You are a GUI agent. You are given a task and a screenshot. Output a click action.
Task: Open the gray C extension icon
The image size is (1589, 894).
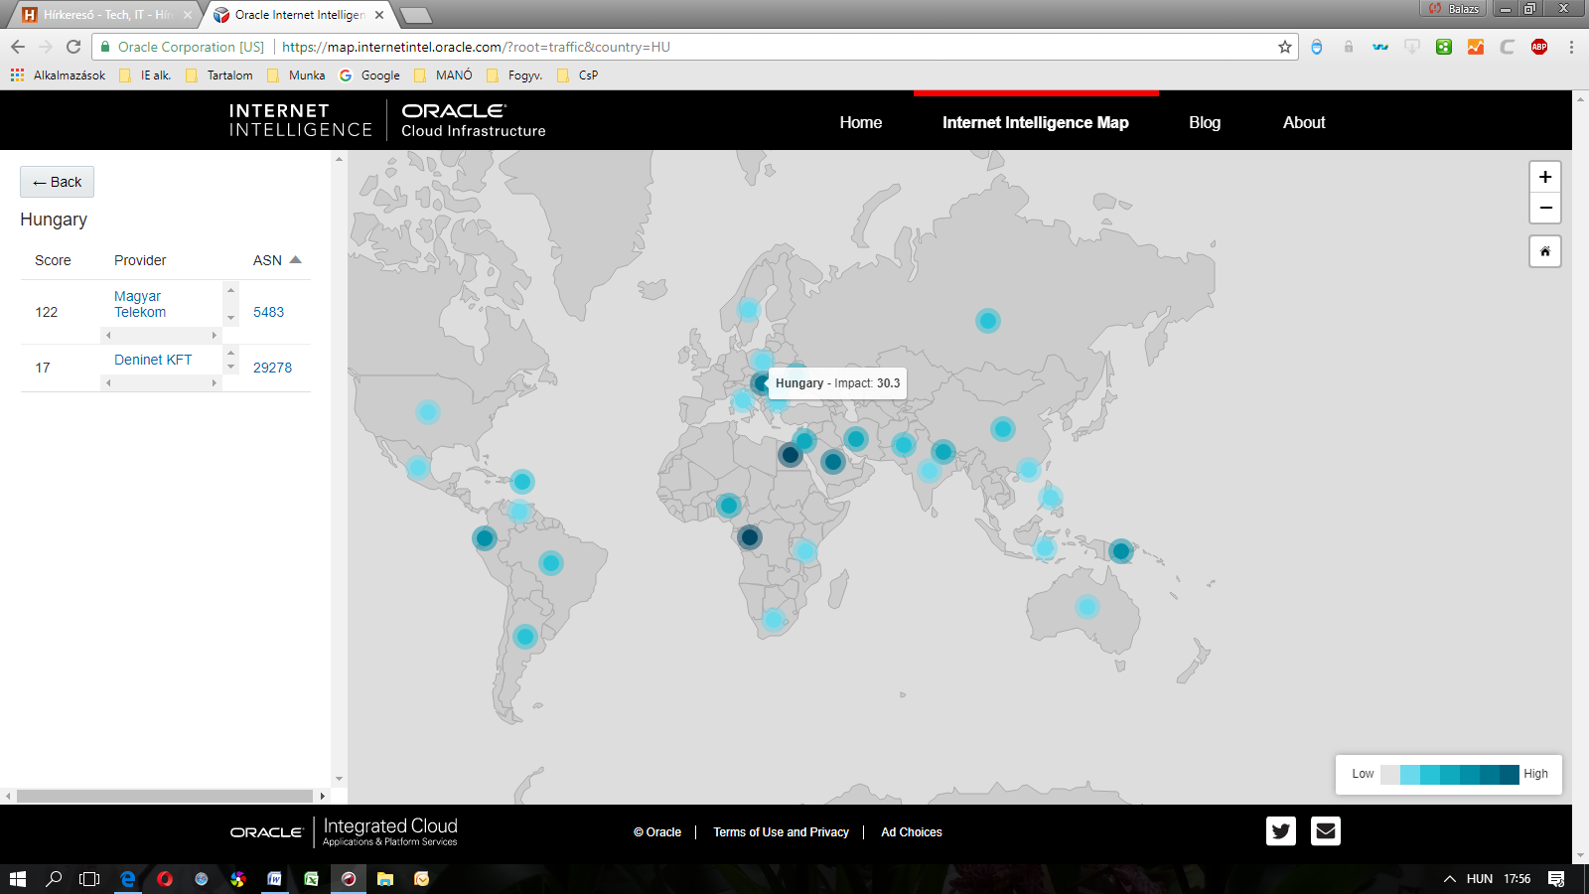click(x=1508, y=47)
